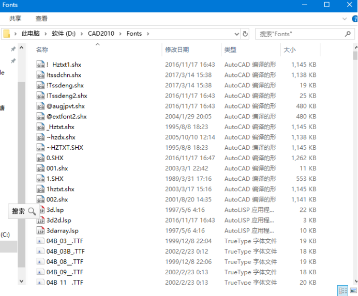Switch to details view icon
Screen dimensions: 358x296
(342, 290)
